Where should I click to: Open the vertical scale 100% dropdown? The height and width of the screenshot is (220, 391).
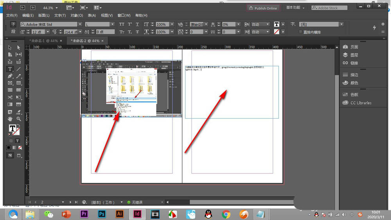(x=172, y=24)
